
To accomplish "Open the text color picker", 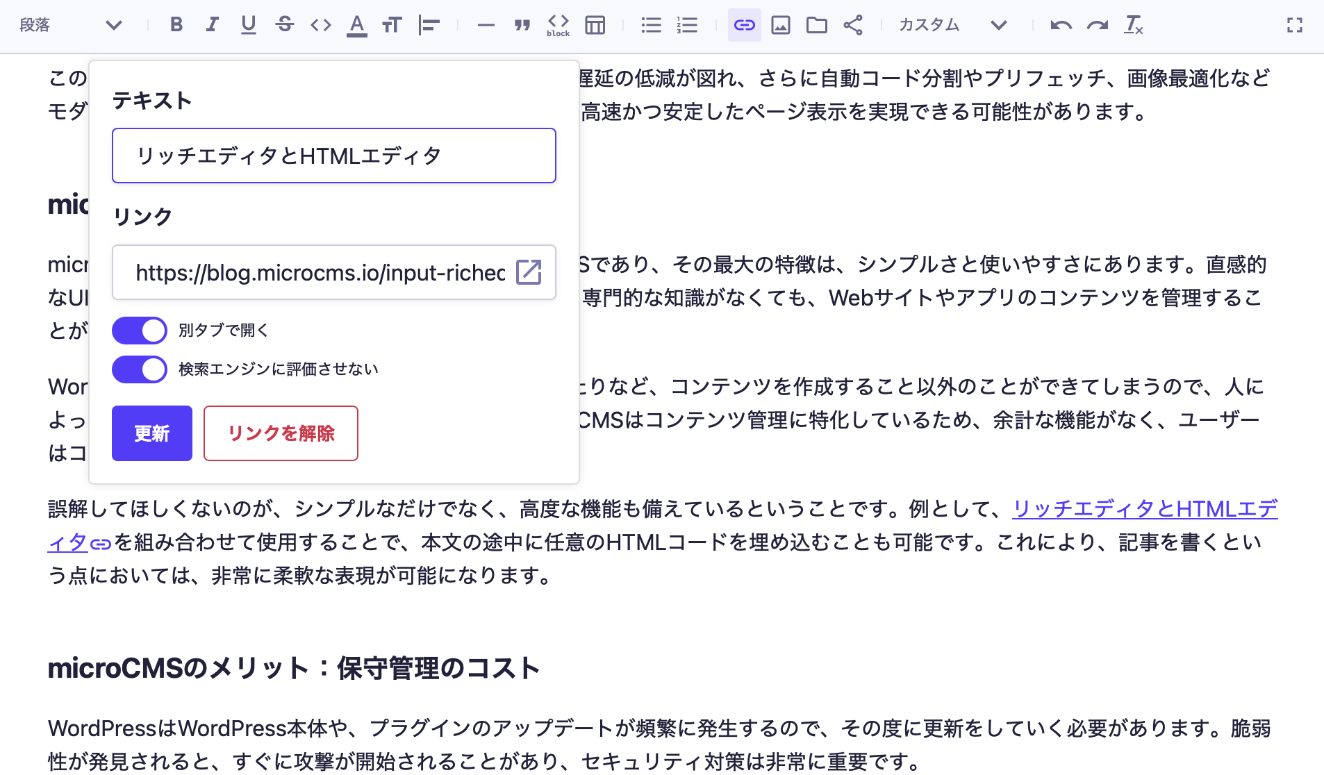I will [356, 25].
